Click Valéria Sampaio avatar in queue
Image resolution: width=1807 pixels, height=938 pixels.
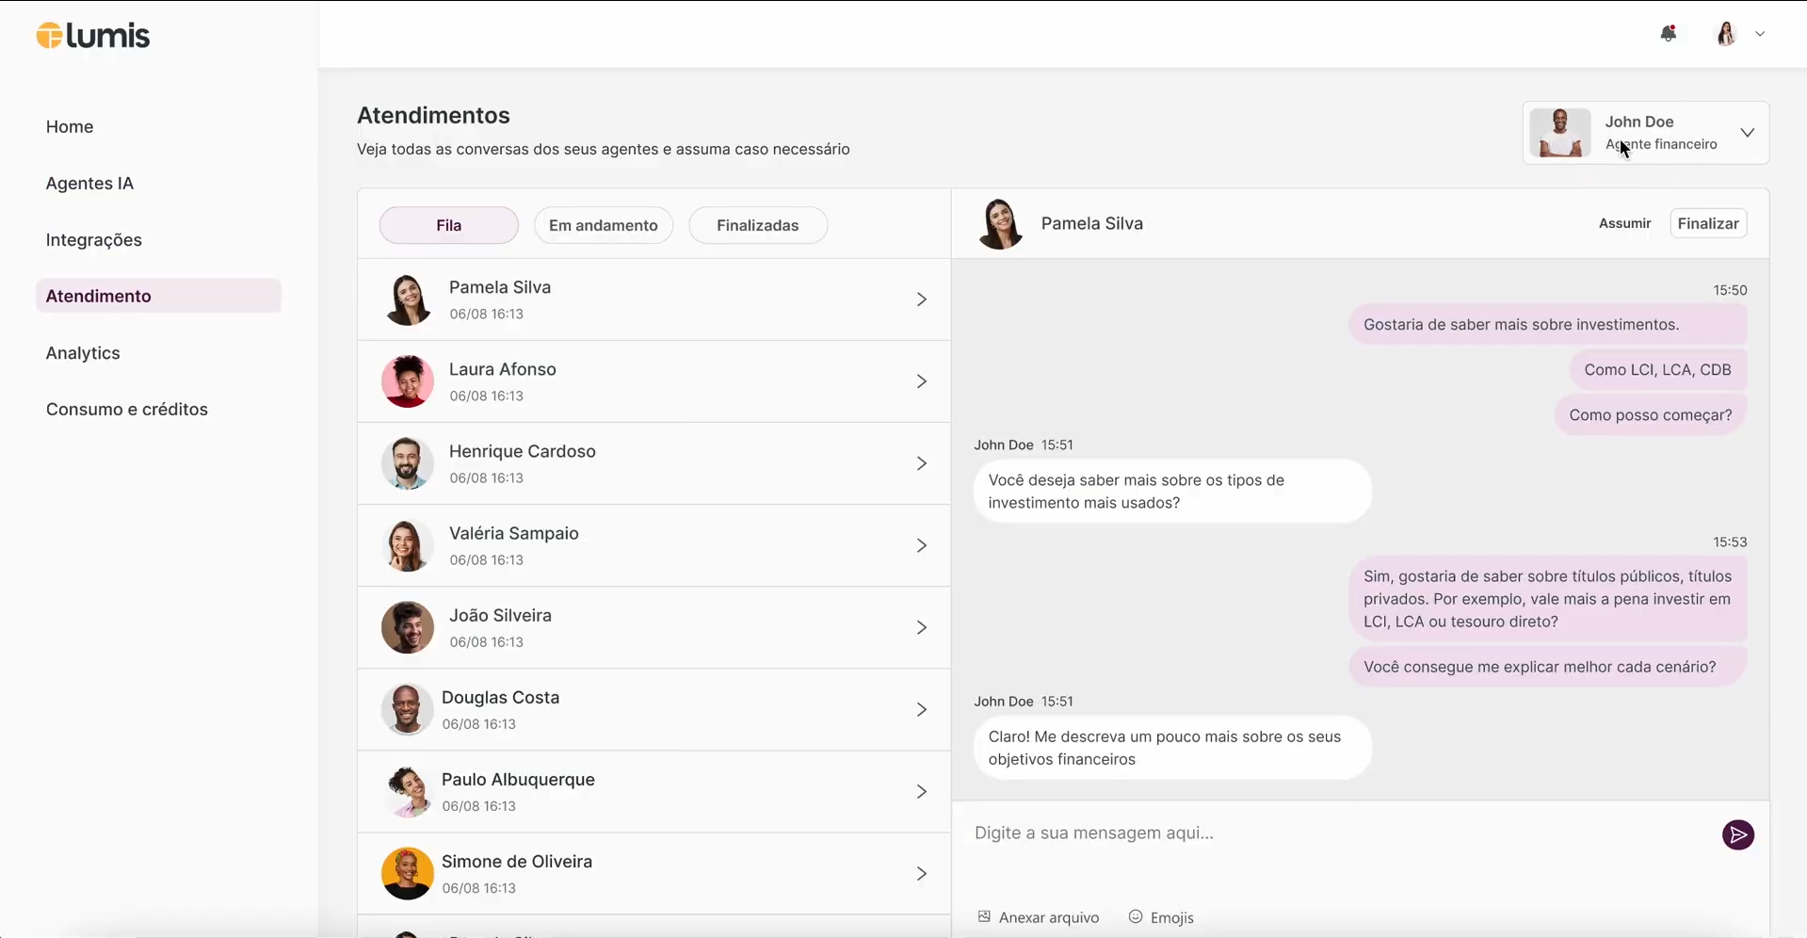[x=408, y=545]
